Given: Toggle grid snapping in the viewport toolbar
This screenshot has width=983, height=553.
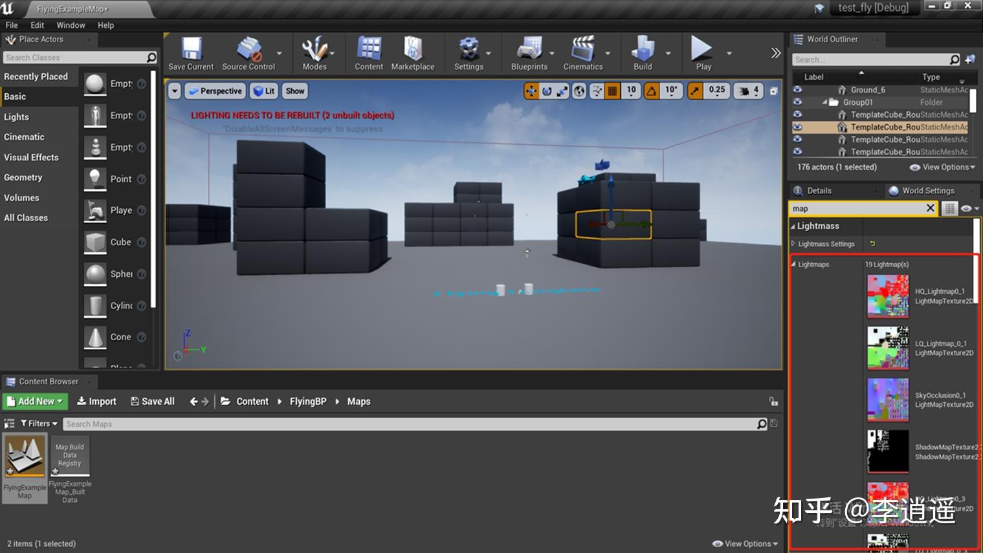Looking at the screenshot, I should tap(612, 91).
